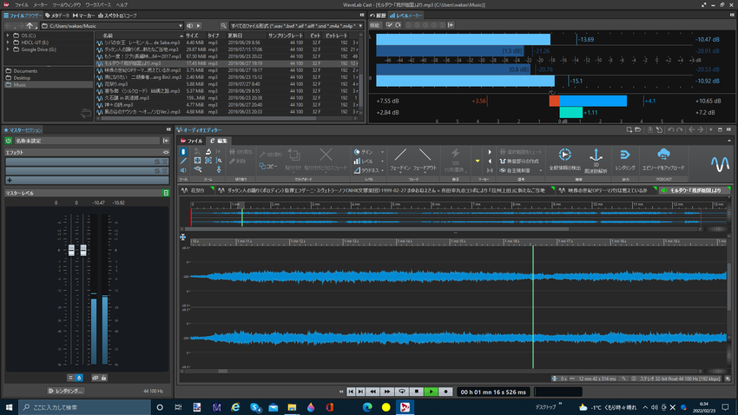The width and height of the screenshot is (738, 415).
Task: Click the fast-forward transport button
Action: tap(387, 392)
